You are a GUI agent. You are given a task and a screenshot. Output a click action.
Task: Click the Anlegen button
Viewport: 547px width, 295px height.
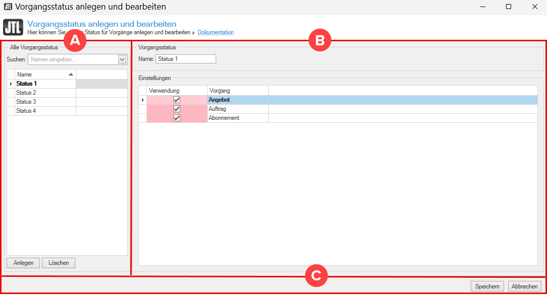(x=23, y=263)
